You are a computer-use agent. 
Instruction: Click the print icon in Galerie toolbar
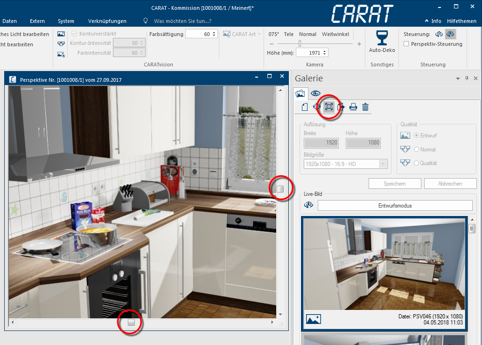(x=353, y=107)
